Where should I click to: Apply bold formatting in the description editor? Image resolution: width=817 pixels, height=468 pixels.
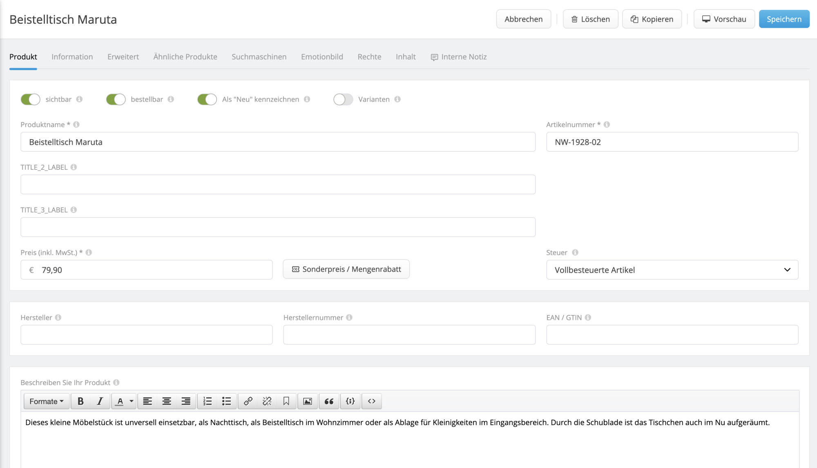pos(80,401)
